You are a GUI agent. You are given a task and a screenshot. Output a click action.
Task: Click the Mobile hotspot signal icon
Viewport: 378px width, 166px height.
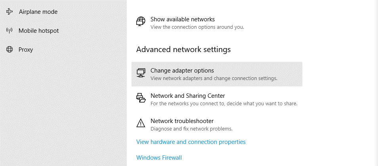pos(10,31)
